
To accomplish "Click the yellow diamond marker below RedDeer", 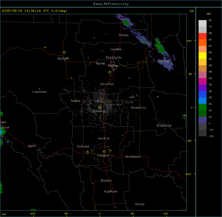I will coord(110,72).
